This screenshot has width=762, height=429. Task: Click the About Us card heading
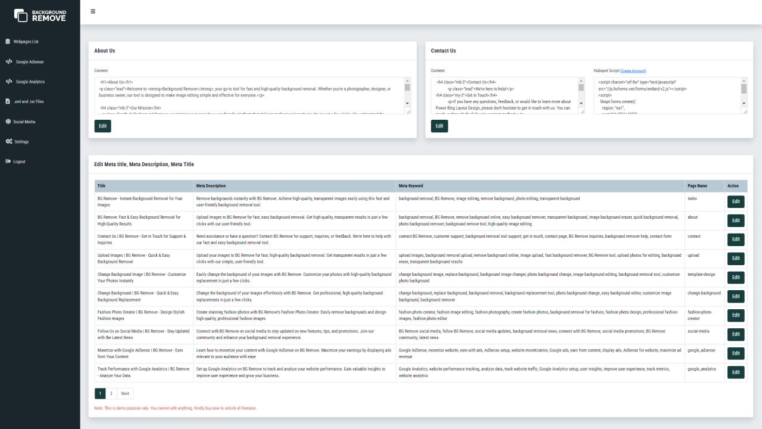click(x=105, y=51)
